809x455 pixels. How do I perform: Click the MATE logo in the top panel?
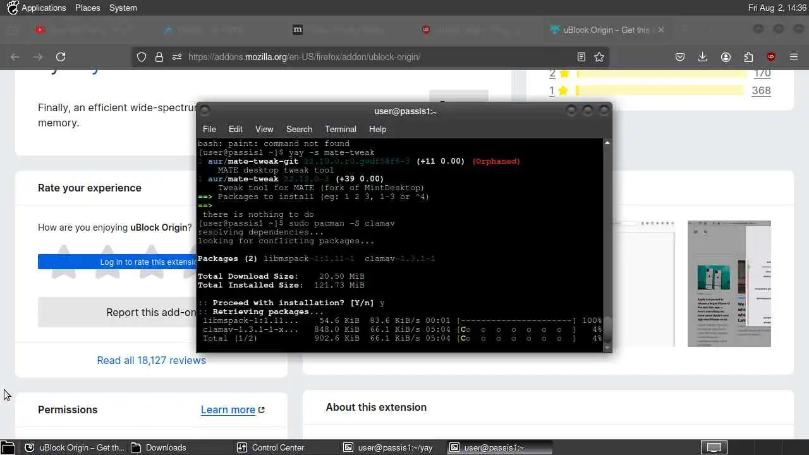pyautogui.click(x=12, y=8)
